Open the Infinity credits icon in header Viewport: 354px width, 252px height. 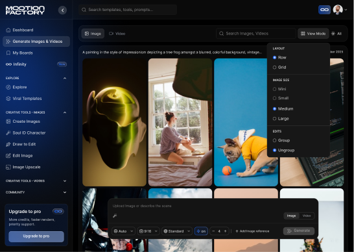point(324,10)
